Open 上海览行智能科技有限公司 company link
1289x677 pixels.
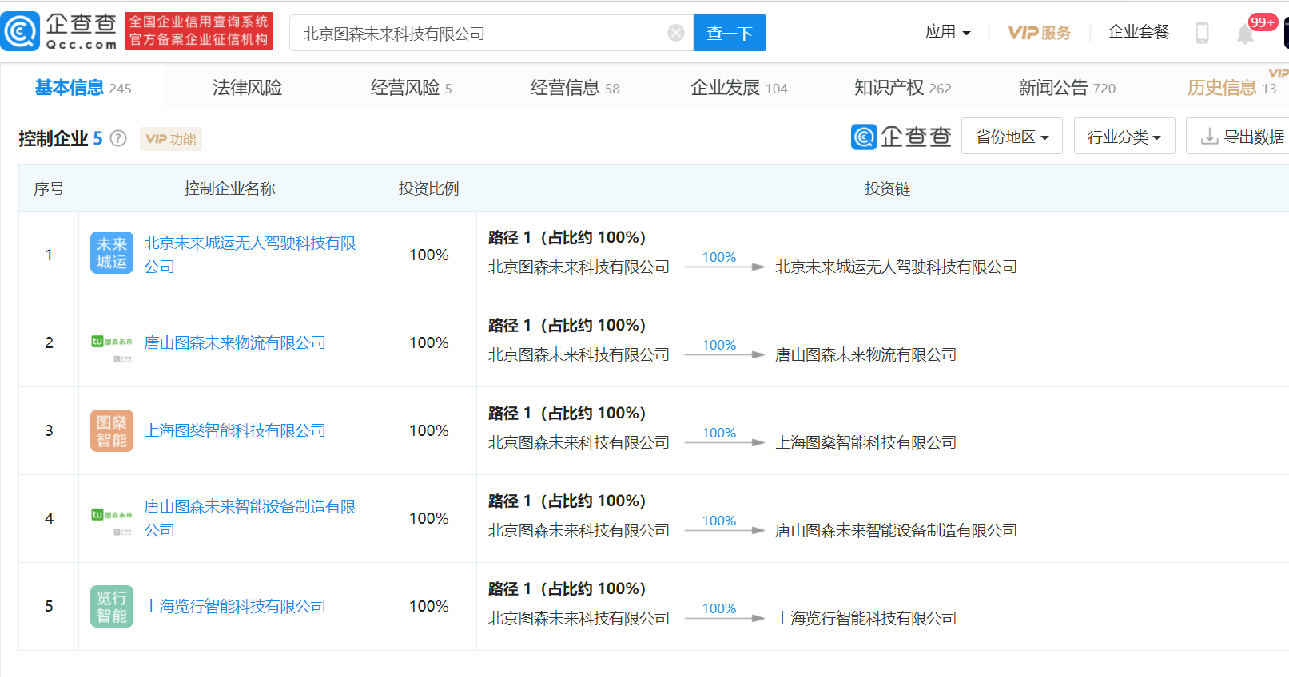[235, 606]
